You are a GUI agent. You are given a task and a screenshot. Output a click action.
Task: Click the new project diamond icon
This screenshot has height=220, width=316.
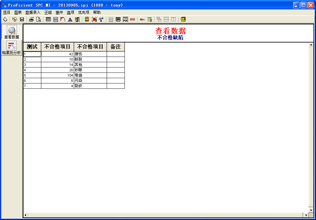tap(5, 19)
